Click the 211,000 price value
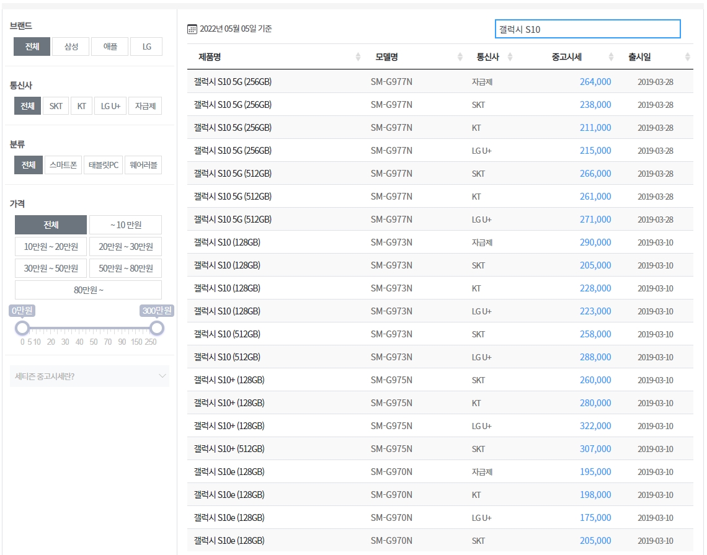 click(595, 128)
